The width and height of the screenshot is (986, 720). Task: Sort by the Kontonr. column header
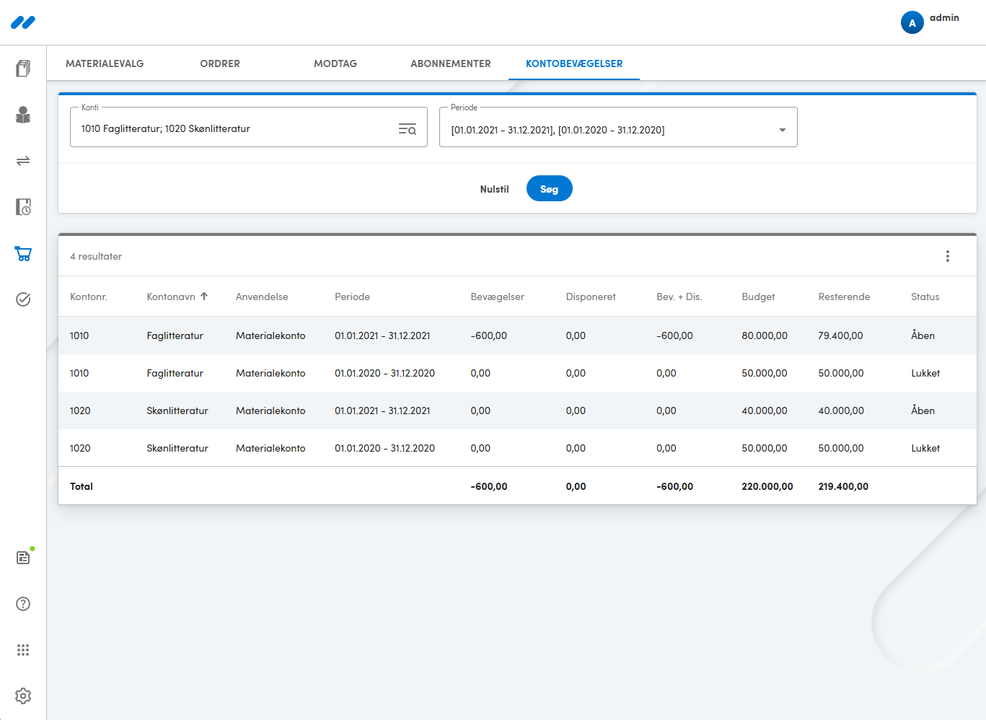coord(89,297)
